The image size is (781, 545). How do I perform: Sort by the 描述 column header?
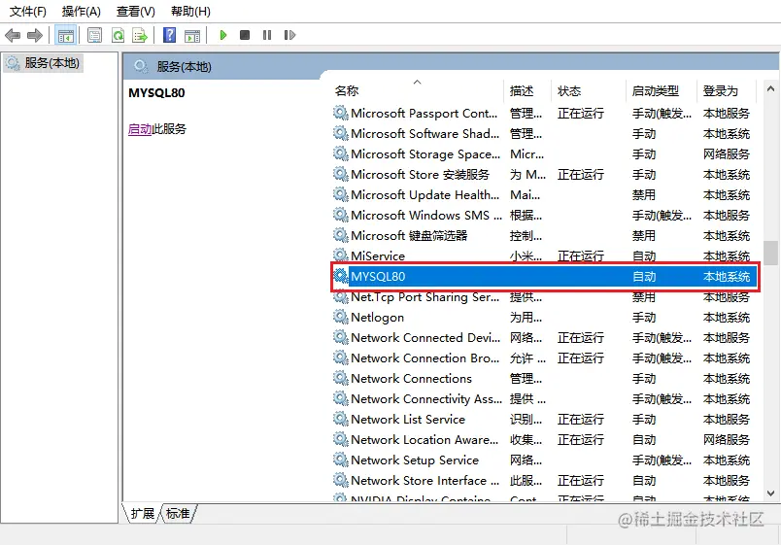[x=527, y=90]
